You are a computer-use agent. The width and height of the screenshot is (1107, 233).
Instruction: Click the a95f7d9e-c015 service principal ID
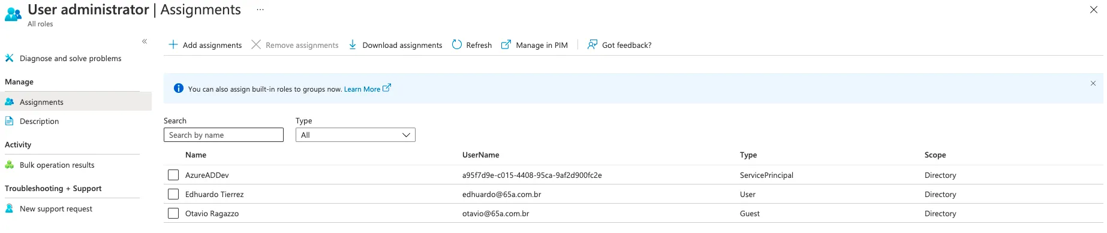532,175
